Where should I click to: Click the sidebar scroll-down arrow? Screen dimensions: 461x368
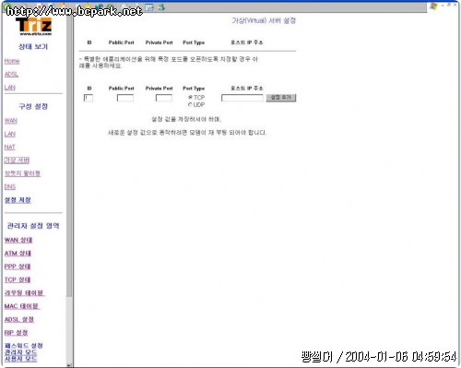[x=69, y=365]
